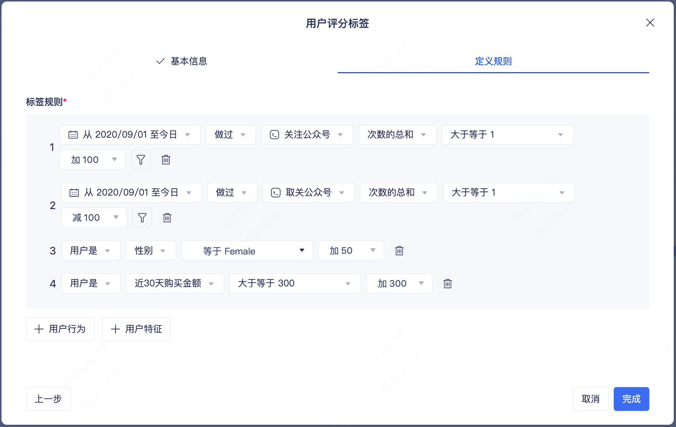This screenshot has width=676, height=427.
Task: Open the 取关公众号 event dropdown
Action: [x=309, y=193]
